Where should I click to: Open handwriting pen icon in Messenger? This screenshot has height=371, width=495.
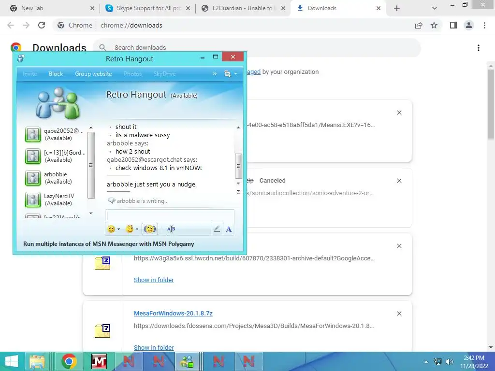pos(217,229)
